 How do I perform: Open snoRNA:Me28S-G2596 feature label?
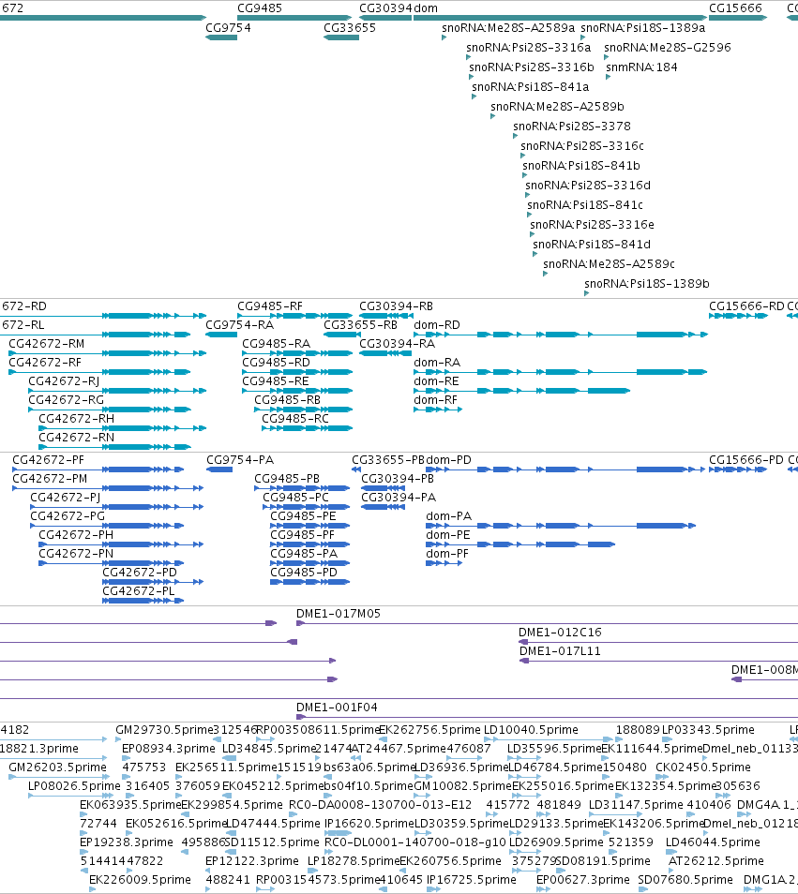668,47
